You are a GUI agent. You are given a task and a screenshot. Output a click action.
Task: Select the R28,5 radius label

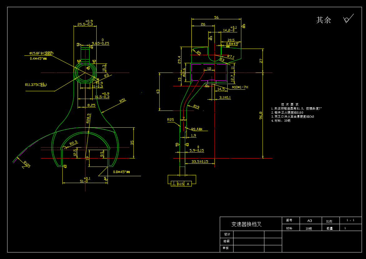(88, 118)
